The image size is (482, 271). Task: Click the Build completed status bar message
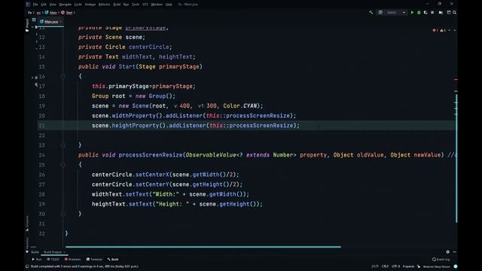tap(84, 266)
